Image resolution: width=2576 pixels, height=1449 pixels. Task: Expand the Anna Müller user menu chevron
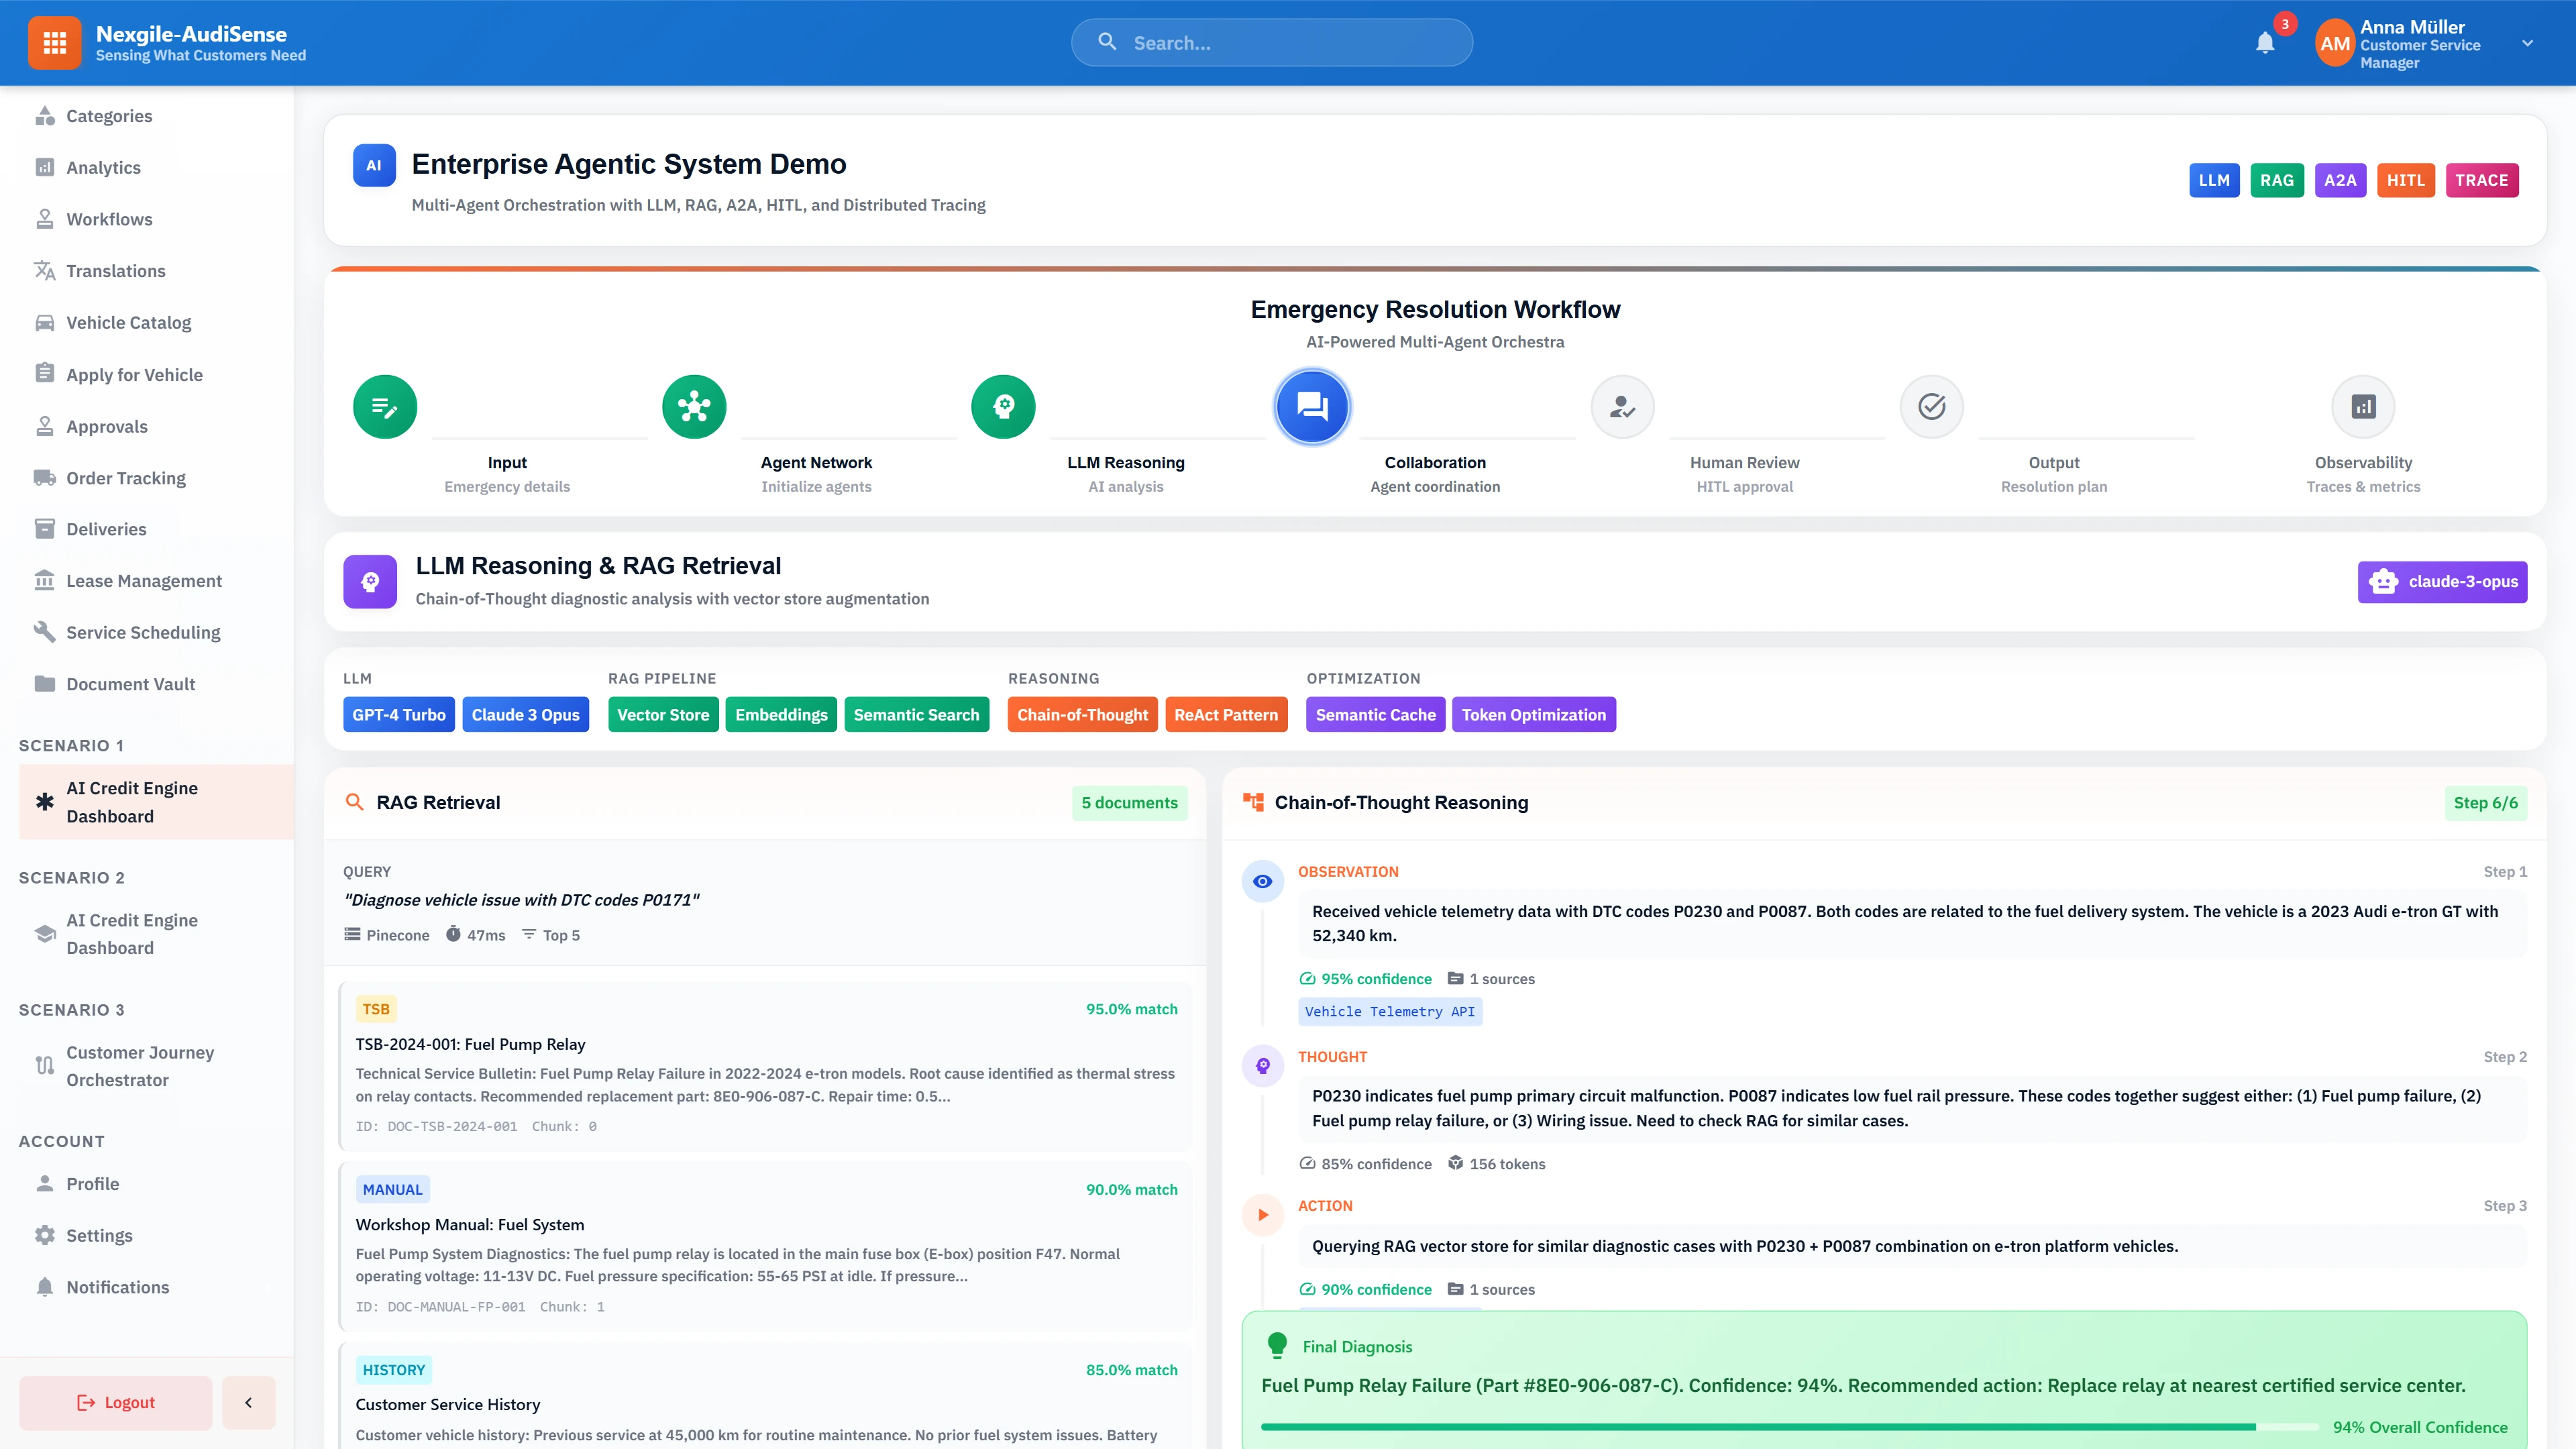[2527, 43]
